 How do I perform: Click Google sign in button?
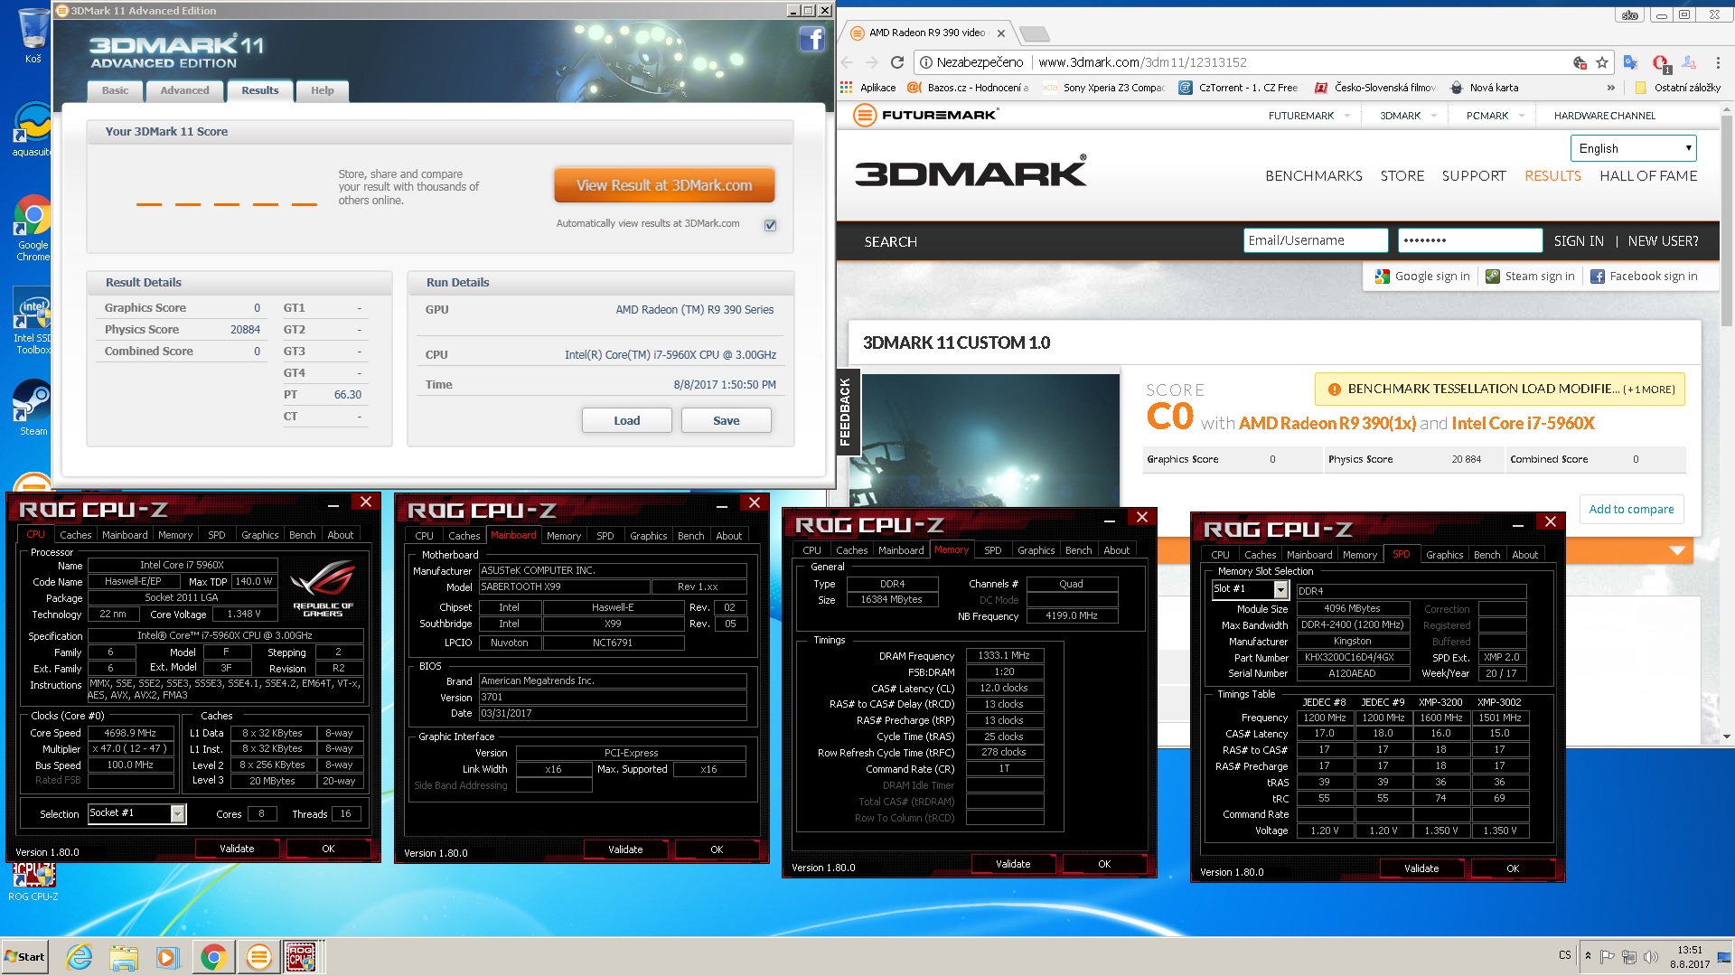coord(1422,277)
